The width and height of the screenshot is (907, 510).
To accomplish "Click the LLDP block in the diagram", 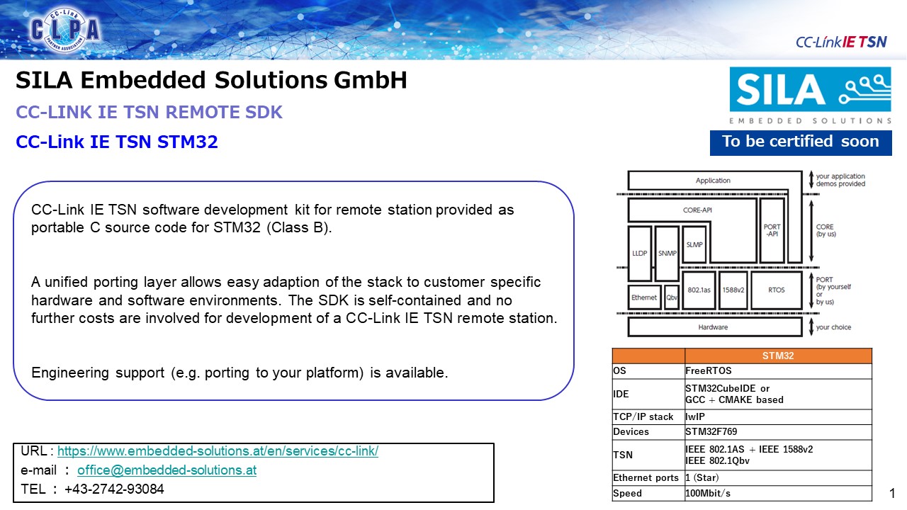I will click(640, 254).
